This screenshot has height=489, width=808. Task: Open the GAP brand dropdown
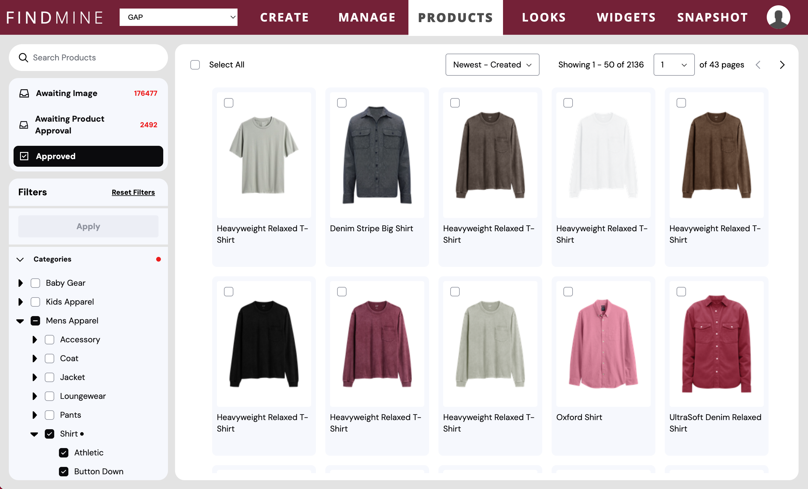pyautogui.click(x=178, y=17)
